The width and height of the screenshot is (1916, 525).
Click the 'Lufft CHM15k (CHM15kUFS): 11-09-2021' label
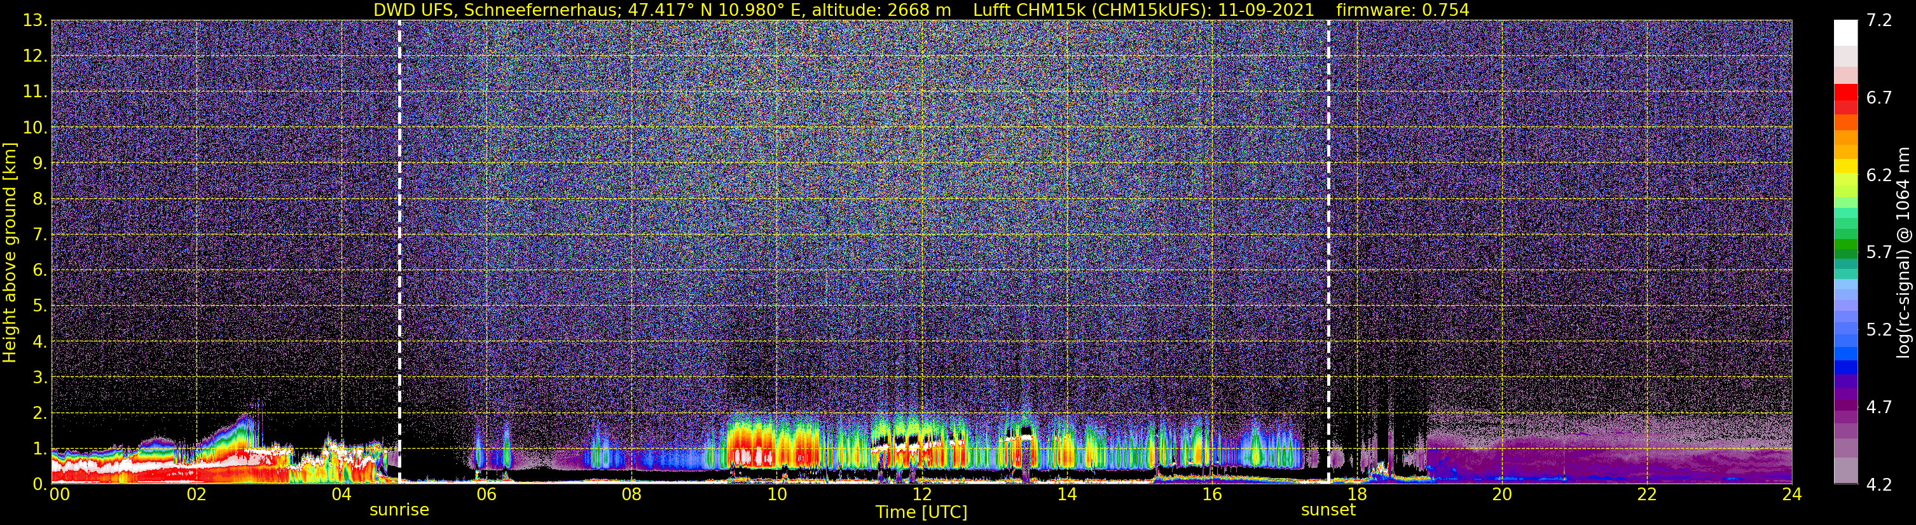(1143, 10)
